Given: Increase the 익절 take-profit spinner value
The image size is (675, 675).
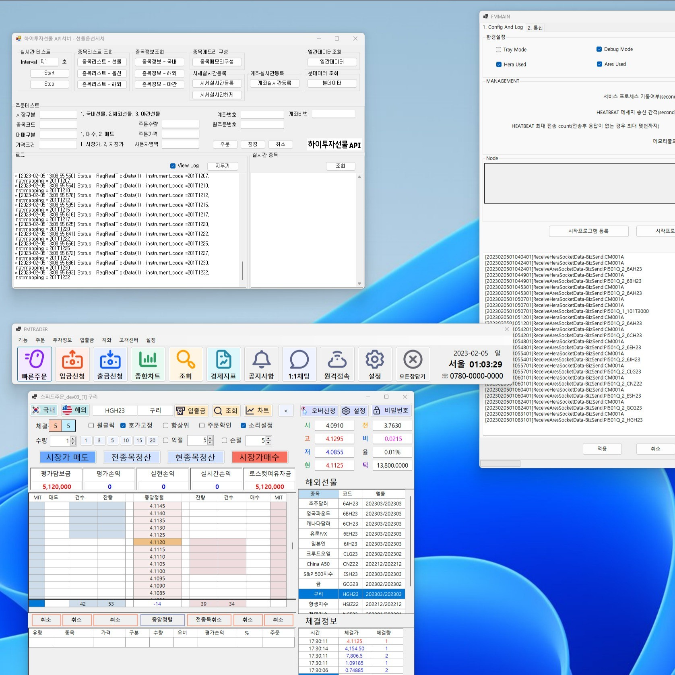Looking at the screenshot, I should pos(210,438).
